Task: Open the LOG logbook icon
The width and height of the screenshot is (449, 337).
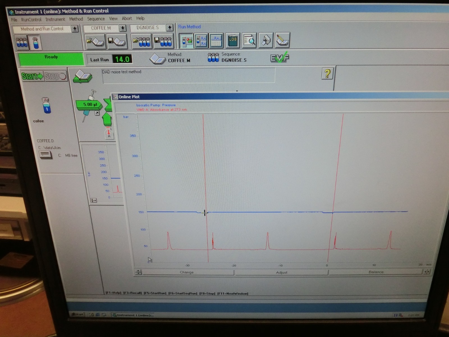Action: [x=233, y=41]
